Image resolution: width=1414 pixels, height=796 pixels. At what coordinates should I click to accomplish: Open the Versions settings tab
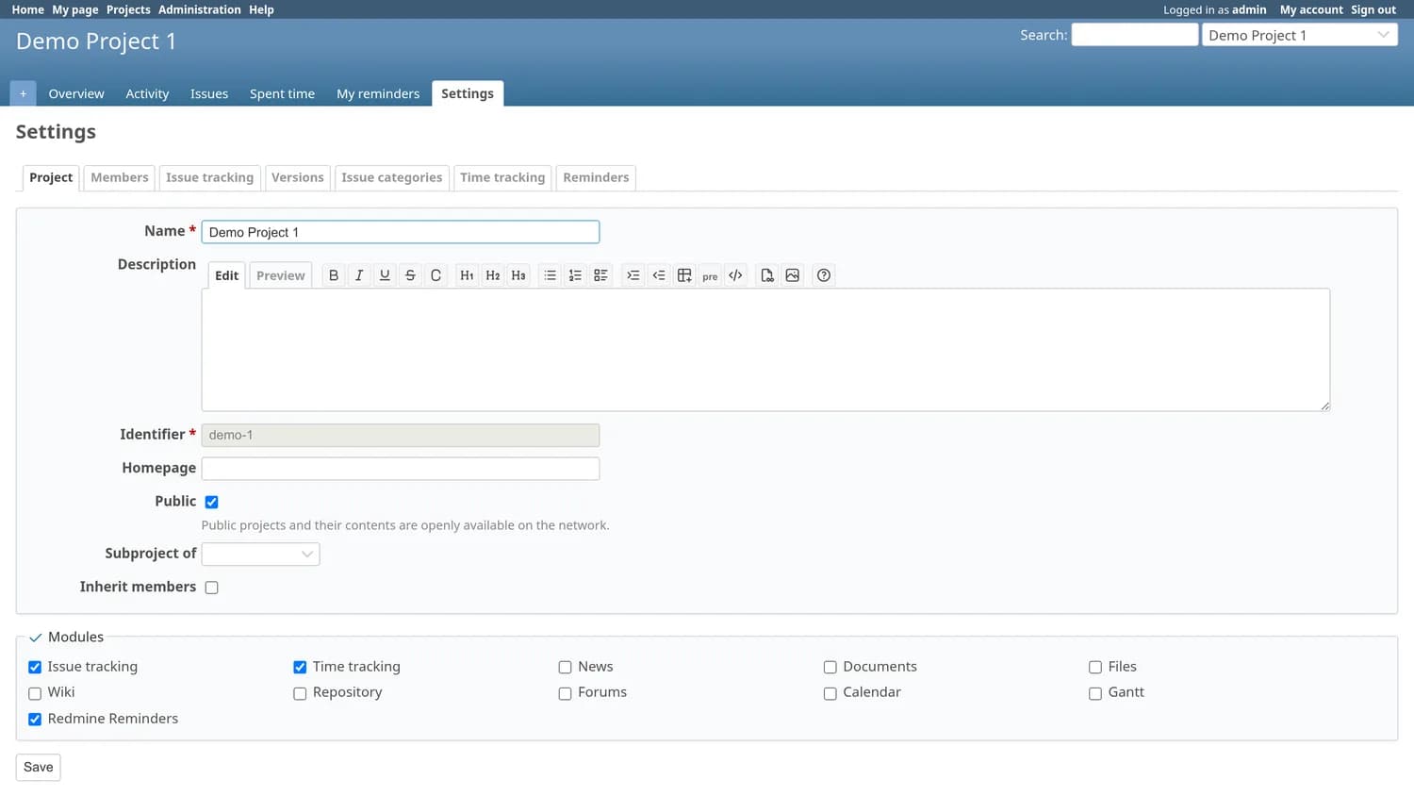click(x=298, y=177)
